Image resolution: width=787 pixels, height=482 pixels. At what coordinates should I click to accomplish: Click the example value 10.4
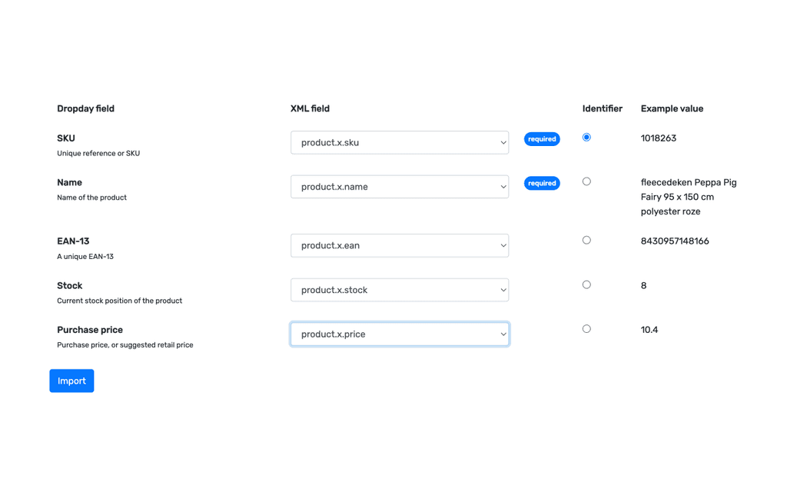click(x=649, y=329)
